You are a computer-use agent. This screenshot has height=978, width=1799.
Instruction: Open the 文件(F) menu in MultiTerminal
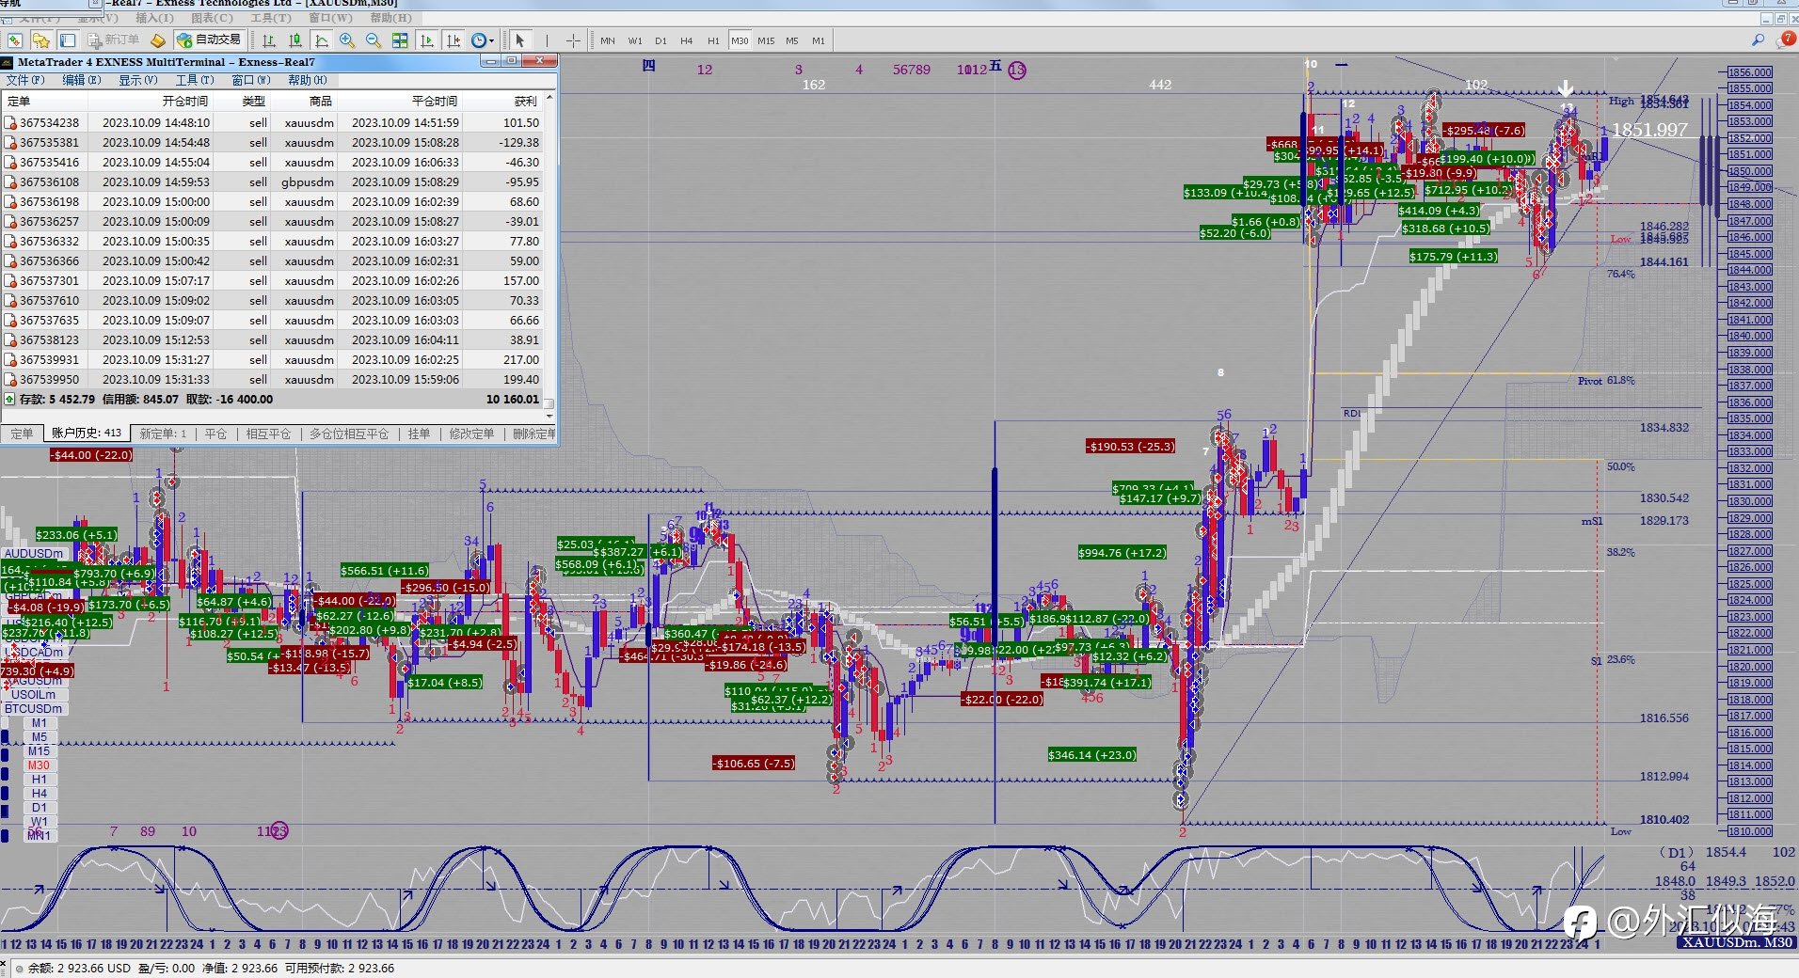tap(25, 80)
